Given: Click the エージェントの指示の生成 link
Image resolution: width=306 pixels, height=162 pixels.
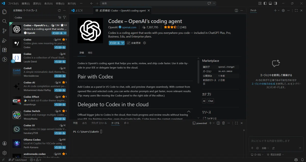Looking at the screenshot, I should (263, 84).
